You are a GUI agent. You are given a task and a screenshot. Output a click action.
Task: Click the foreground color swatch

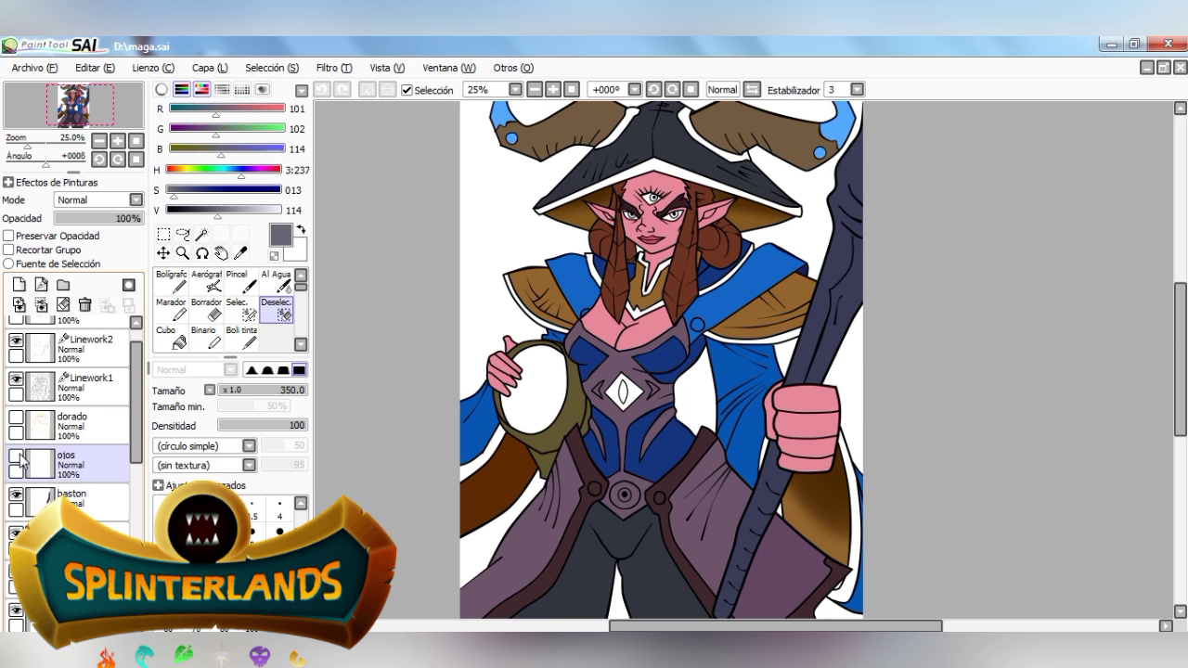pyautogui.click(x=281, y=236)
